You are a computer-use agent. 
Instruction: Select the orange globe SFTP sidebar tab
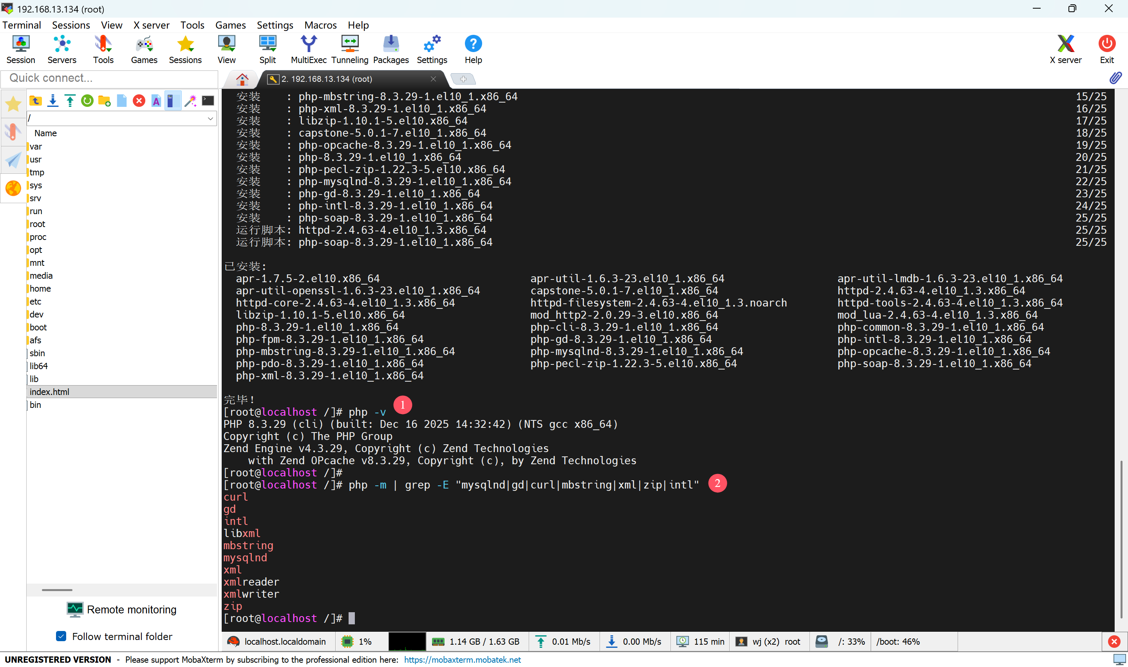[x=13, y=188]
